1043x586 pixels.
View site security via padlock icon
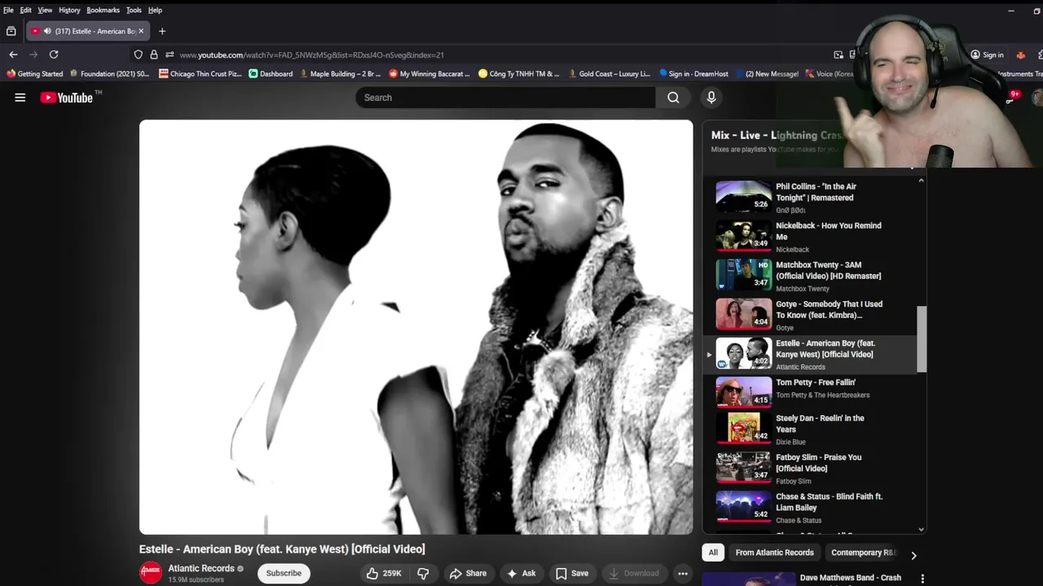pos(154,55)
